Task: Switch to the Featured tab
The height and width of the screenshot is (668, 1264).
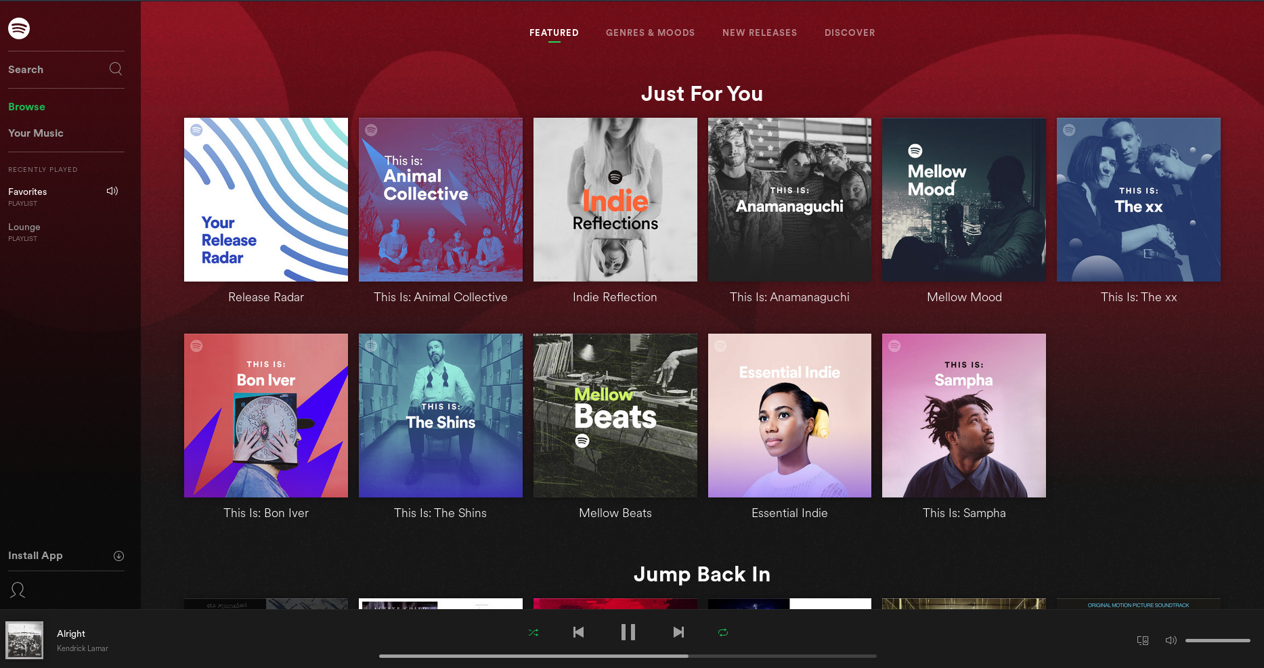Action: [x=554, y=32]
